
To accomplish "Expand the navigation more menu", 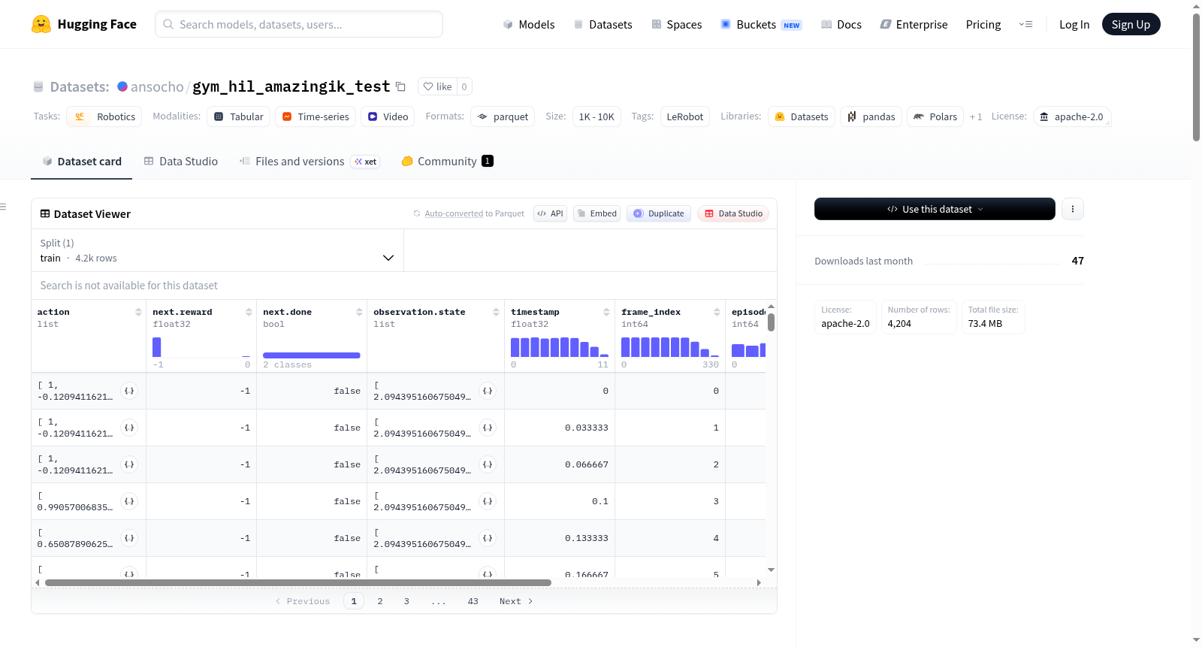I will [1025, 24].
